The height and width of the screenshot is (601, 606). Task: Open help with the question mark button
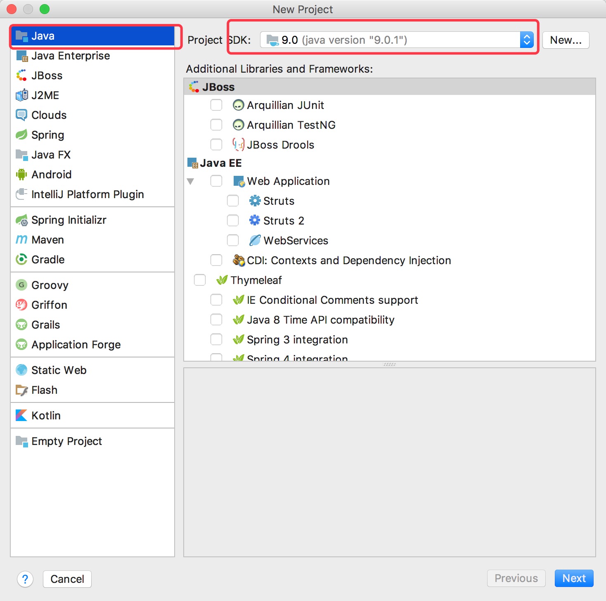25,579
